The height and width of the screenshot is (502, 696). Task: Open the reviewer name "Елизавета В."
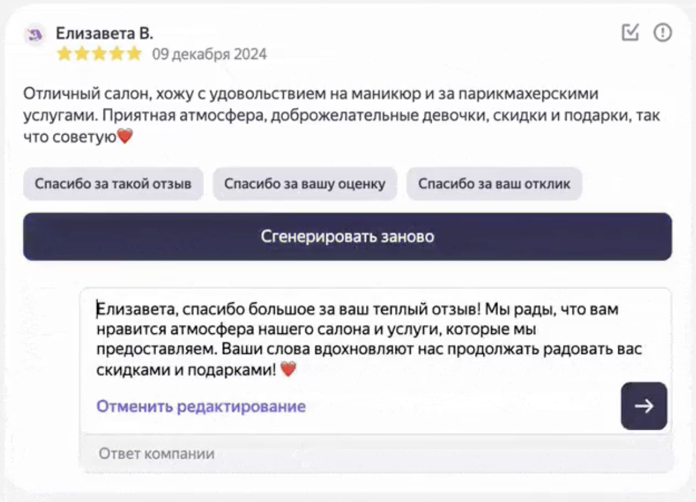click(105, 33)
